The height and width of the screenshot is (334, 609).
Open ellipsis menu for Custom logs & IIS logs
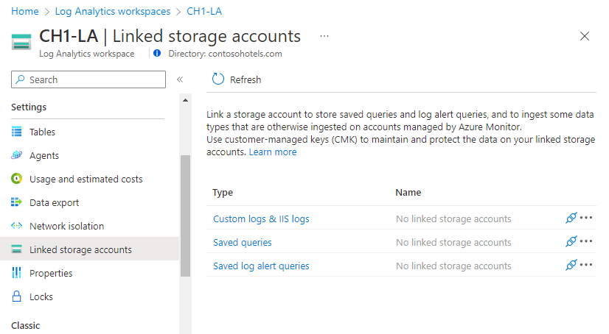point(586,218)
